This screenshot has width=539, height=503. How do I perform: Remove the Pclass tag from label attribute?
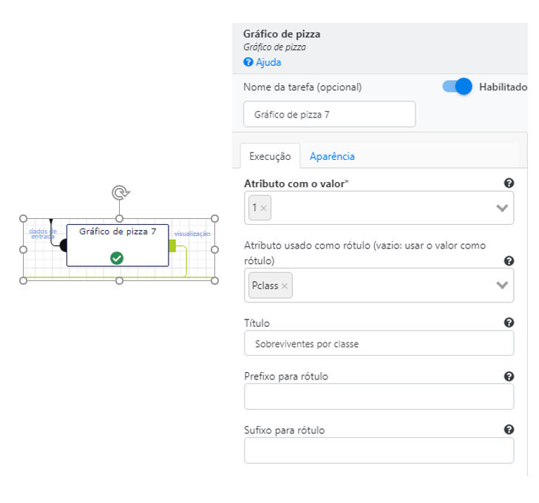tap(285, 286)
